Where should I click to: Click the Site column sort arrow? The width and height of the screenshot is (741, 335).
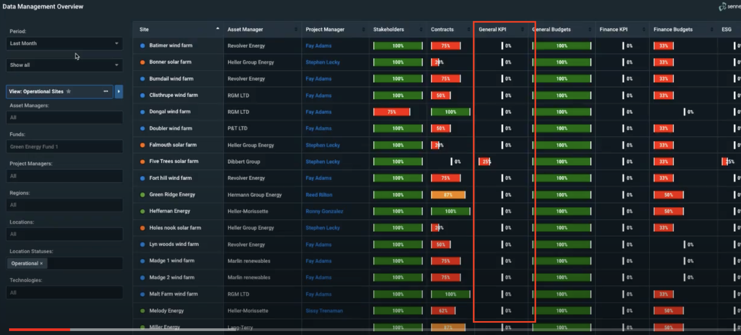tap(218, 29)
